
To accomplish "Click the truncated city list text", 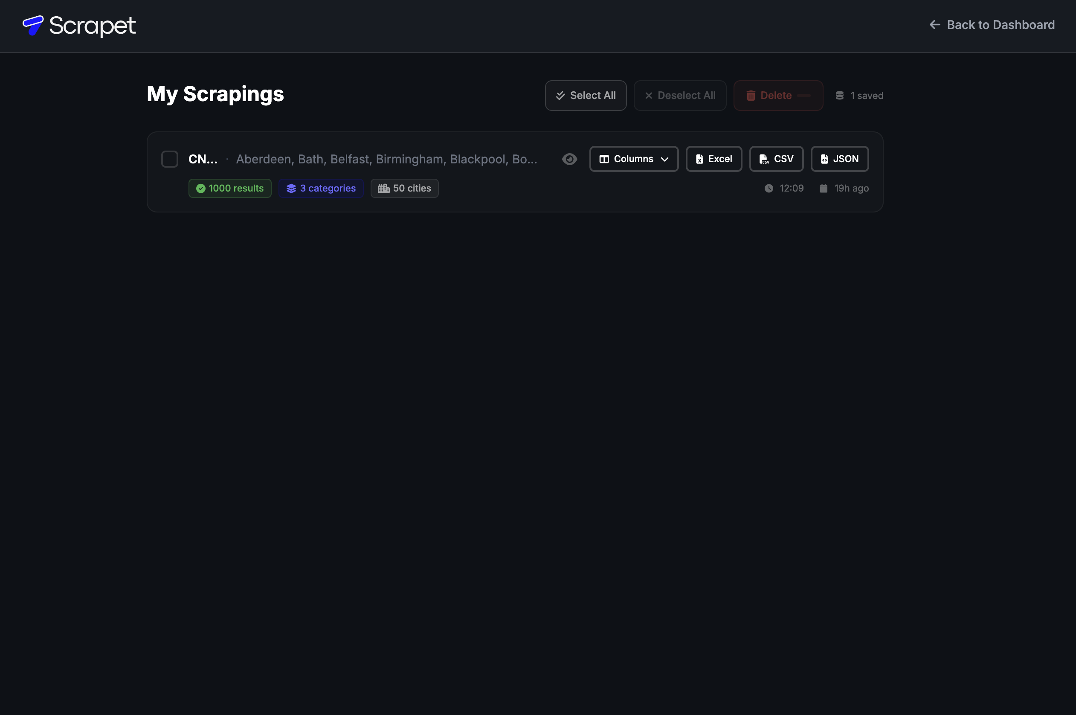I will point(386,159).
